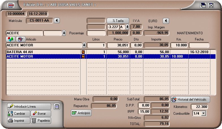Expand the tarifa A dropdown arrow
Screen dimensions: 222x129
[x=127, y=27]
